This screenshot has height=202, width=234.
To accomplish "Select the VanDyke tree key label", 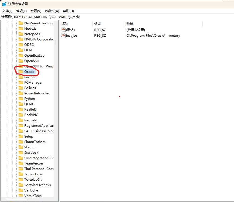I will coord(31,190).
